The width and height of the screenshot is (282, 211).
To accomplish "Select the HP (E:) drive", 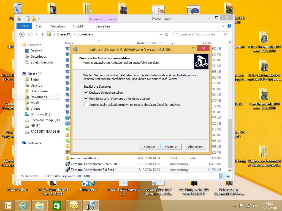I will pyautogui.click(x=35, y=126).
